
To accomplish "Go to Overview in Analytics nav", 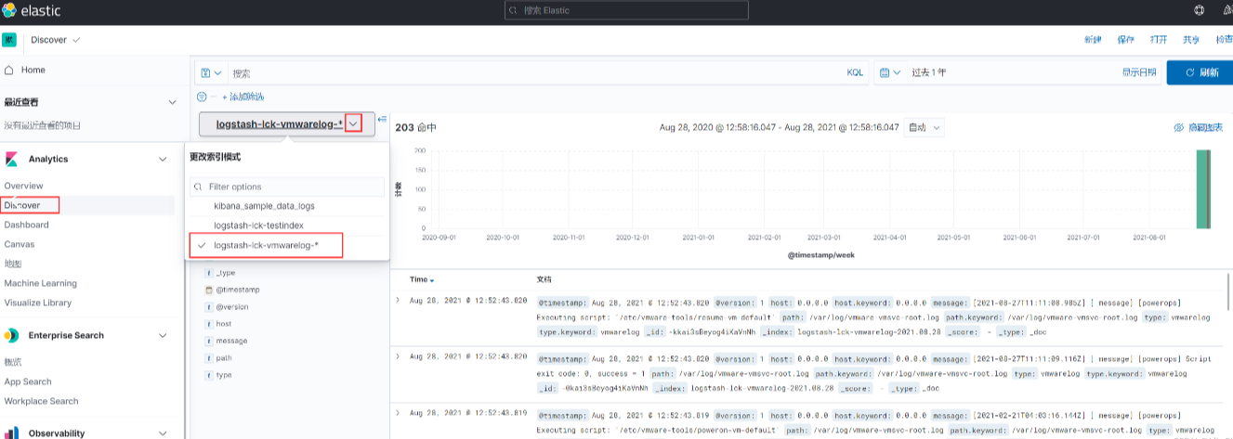I will 23,186.
